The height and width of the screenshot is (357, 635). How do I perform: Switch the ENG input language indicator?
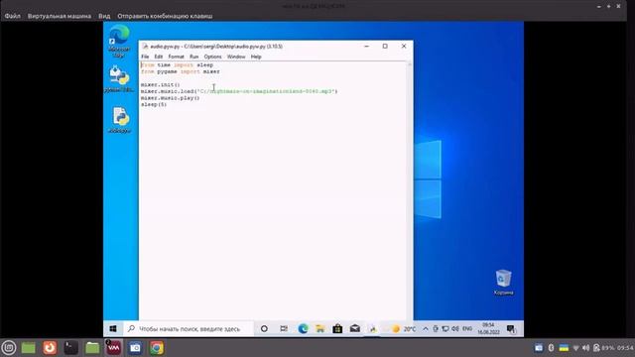click(x=467, y=328)
